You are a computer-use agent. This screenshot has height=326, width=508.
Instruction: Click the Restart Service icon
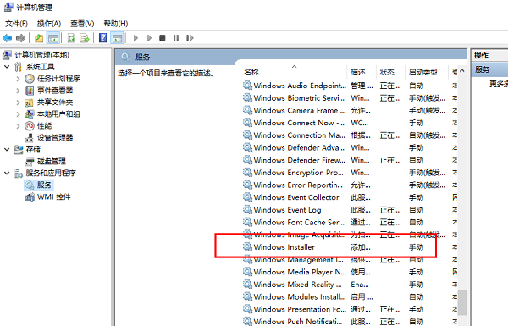click(x=190, y=38)
